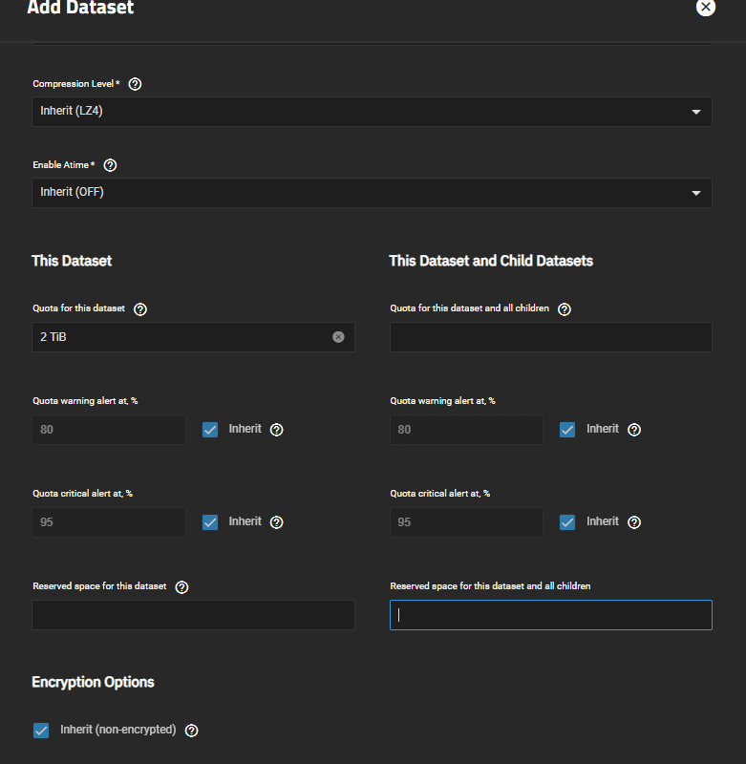Open help tooltip for Compression Level
Viewport: 746px width, 764px height.
[135, 84]
